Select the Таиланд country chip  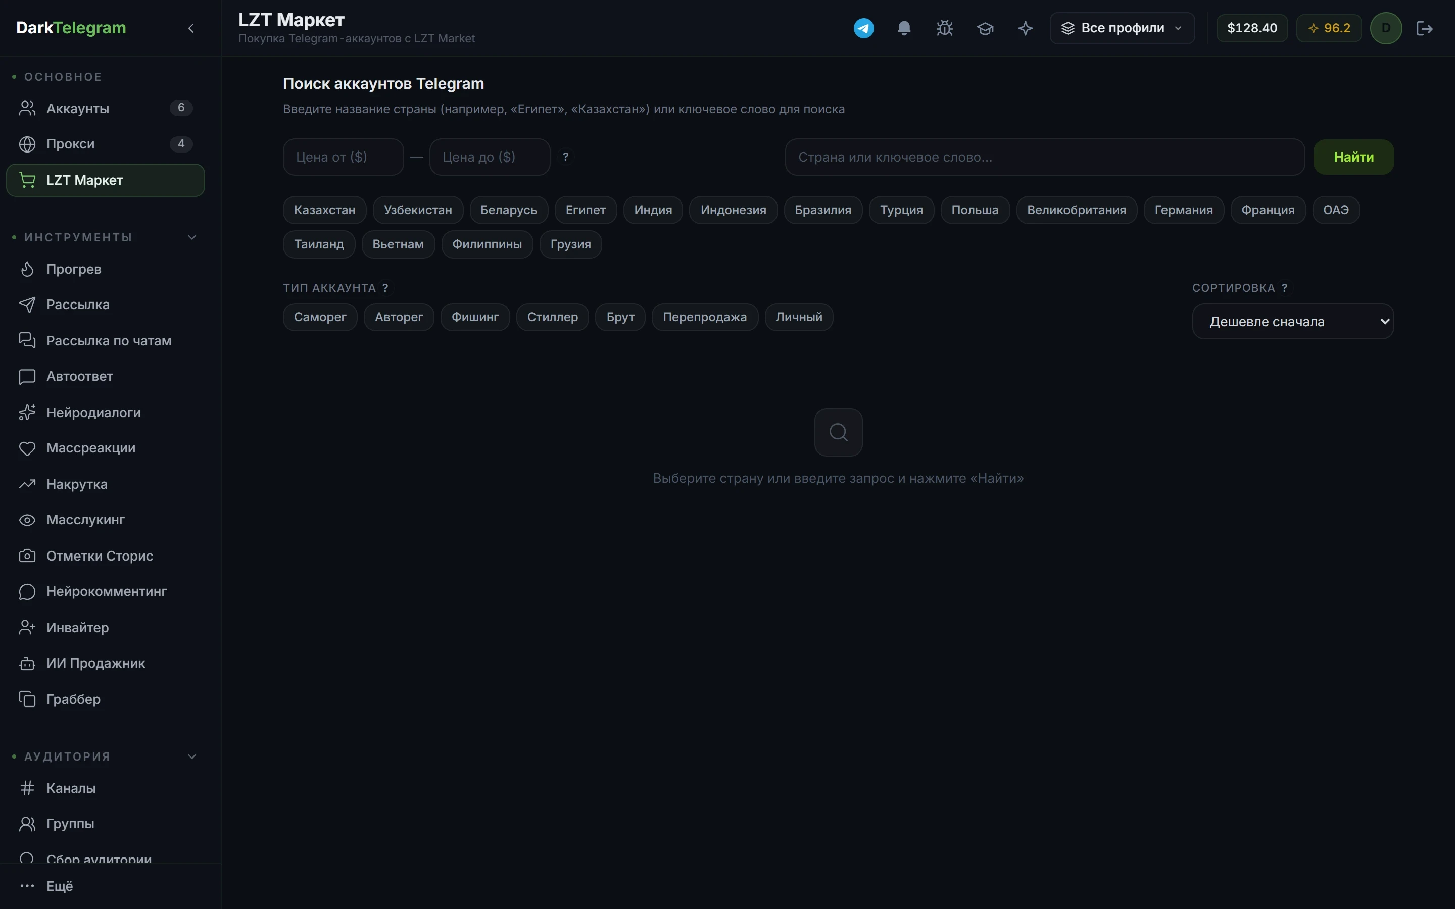click(x=319, y=244)
